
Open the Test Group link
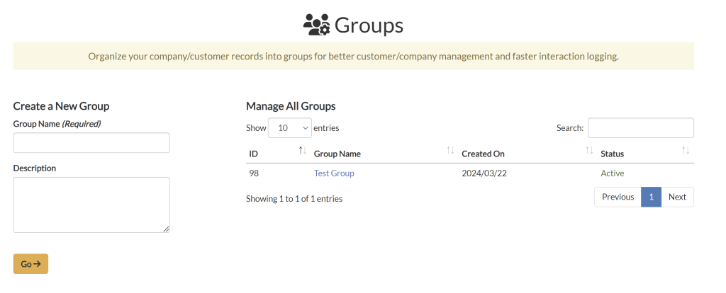pyautogui.click(x=334, y=173)
